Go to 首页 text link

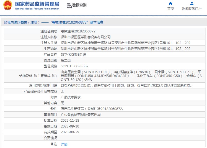(x=170, y=9)
